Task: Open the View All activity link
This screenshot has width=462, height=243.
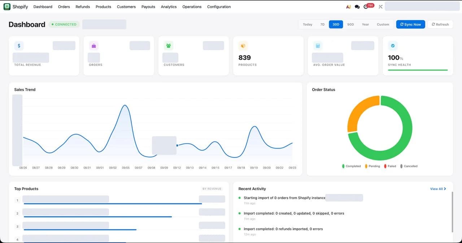Action: pyautogui.click(x=438, y=189)
